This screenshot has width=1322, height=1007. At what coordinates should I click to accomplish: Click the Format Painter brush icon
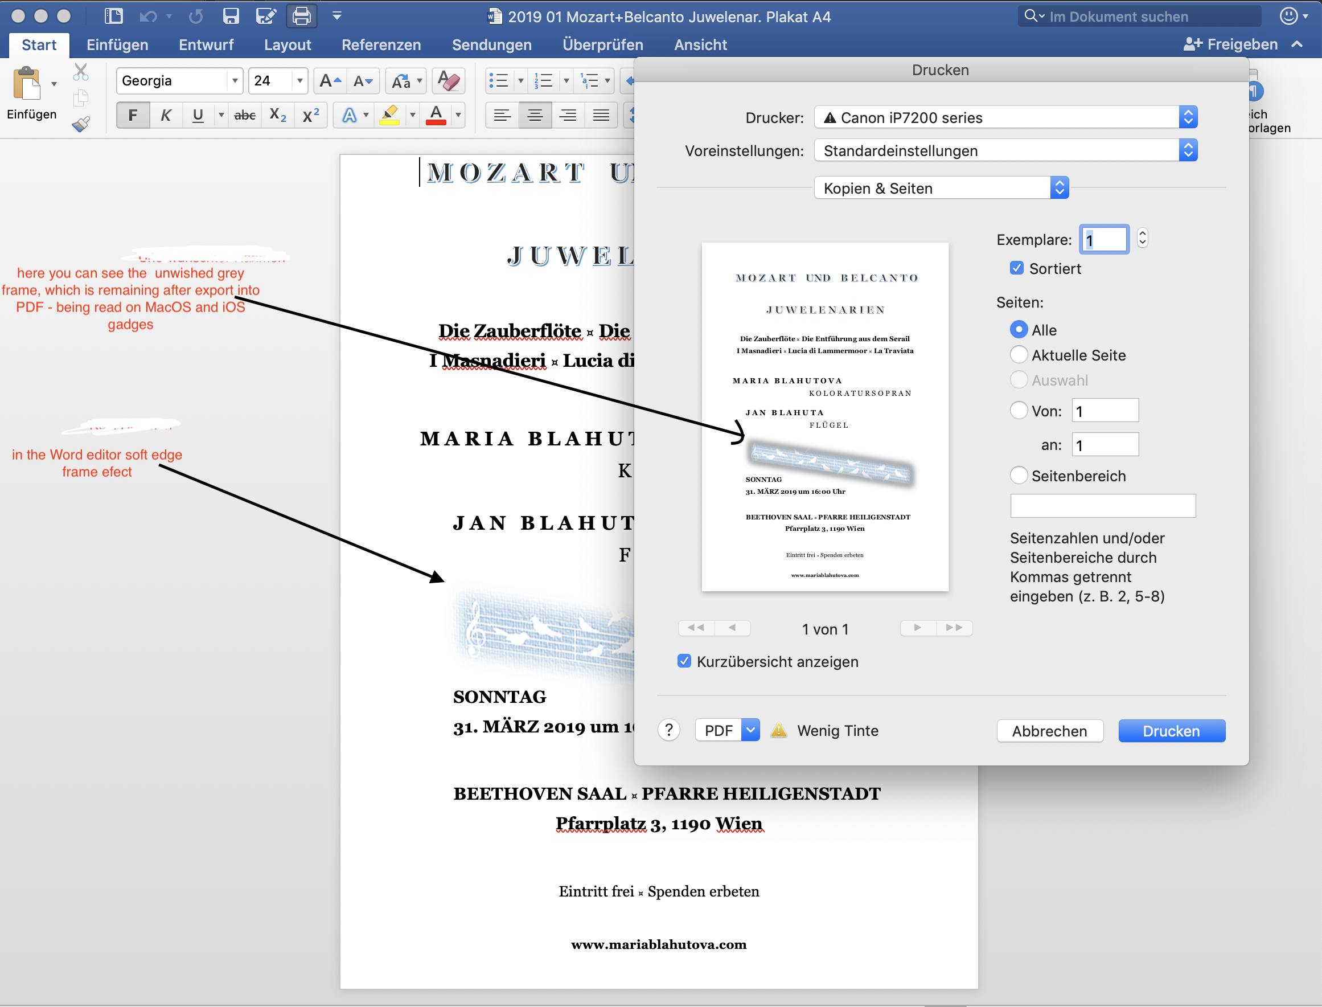pyautogui.click(x=81, y=124)
